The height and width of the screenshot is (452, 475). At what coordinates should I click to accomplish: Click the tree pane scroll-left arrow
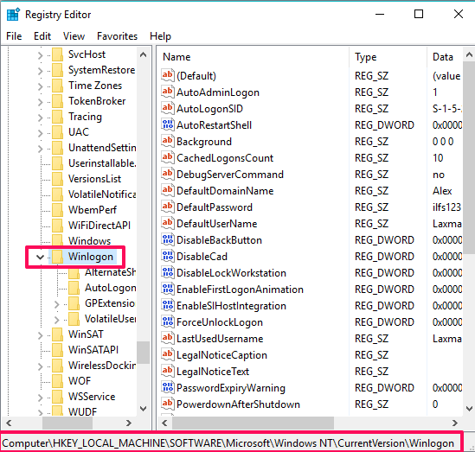(x=9, y=423)
